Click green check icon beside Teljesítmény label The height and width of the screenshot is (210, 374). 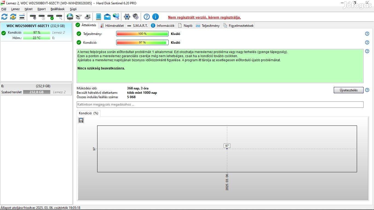79,34
